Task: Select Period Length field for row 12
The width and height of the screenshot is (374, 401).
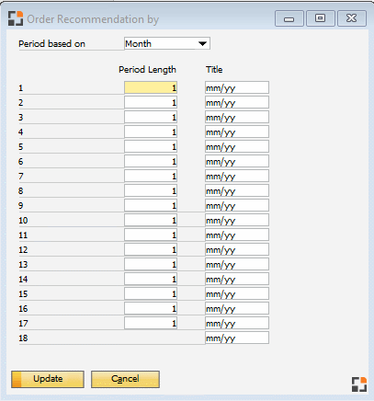Action: click(x=151, y=249)
